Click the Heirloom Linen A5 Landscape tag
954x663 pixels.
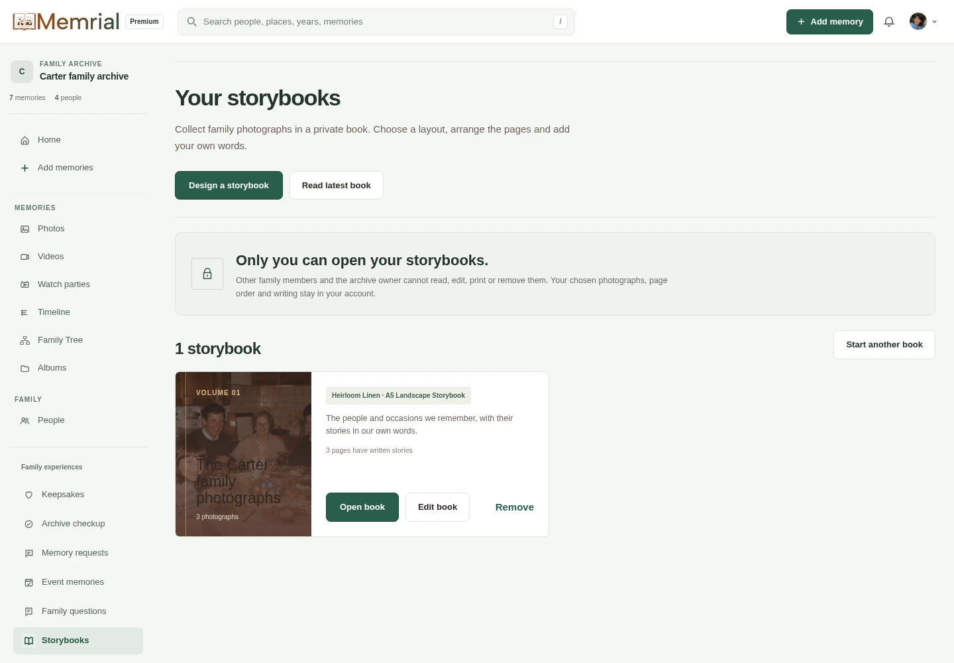[398, 395]
